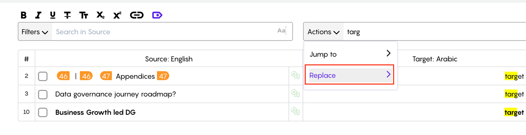The image size is (526, 135).
Task: Click the purple tag icon
Action: (x=157, y=15)
